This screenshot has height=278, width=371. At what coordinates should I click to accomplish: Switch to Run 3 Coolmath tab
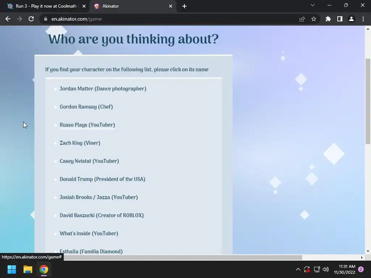(x=46, y=6)
